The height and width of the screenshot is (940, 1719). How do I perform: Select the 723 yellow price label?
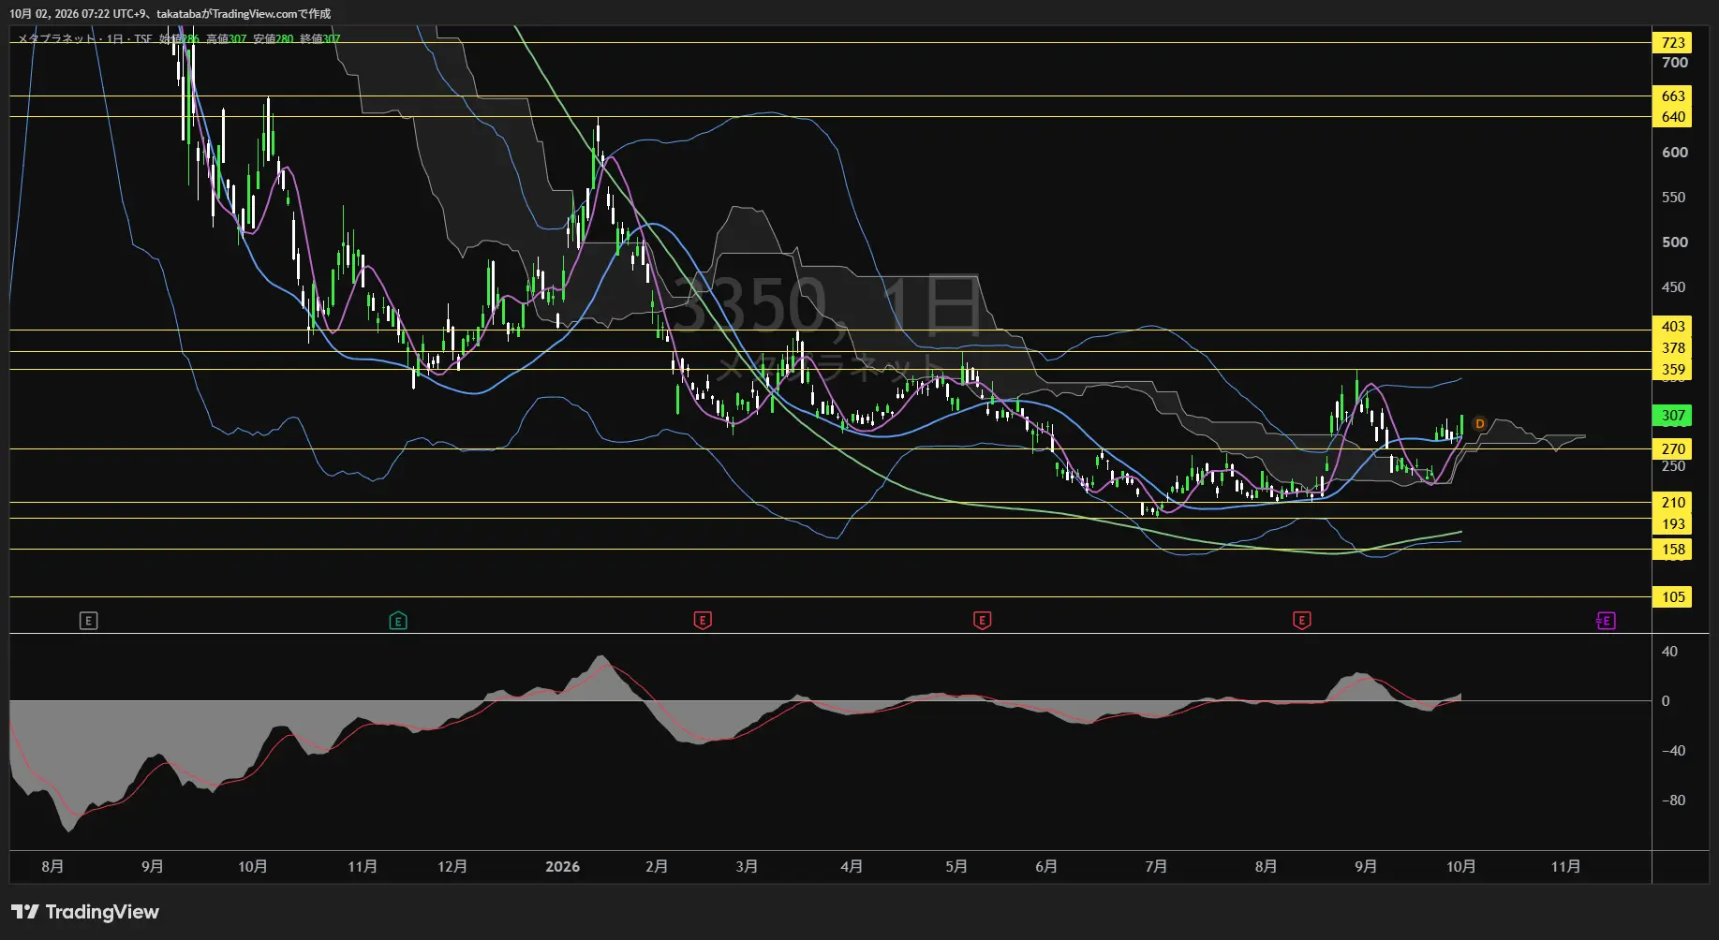pos(1673,43)
